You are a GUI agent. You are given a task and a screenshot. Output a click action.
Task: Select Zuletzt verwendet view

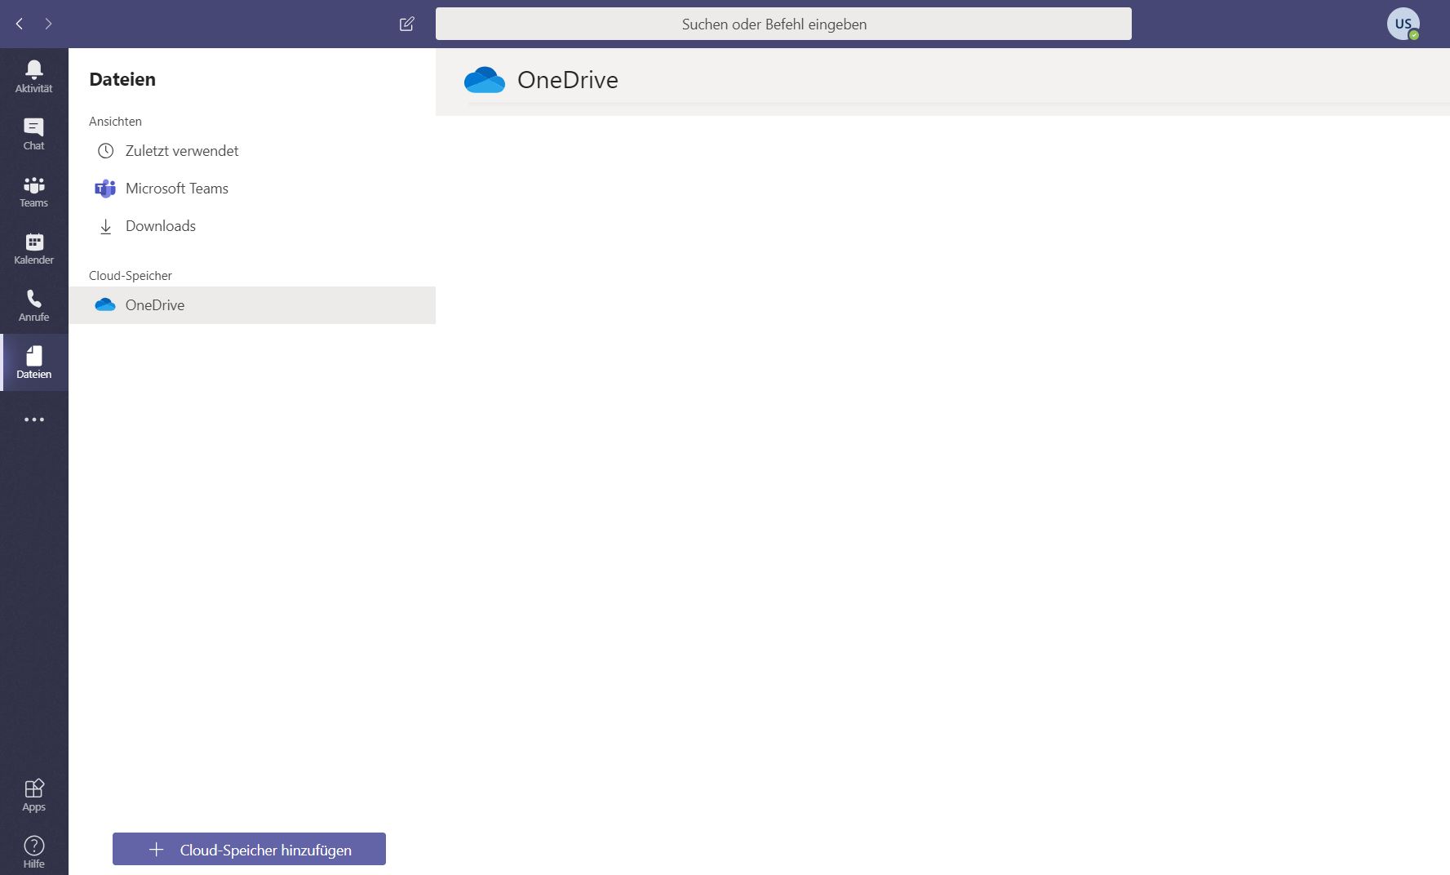point(181,151)
